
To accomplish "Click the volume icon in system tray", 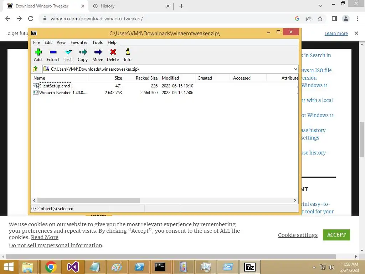I will click(331, 267).
